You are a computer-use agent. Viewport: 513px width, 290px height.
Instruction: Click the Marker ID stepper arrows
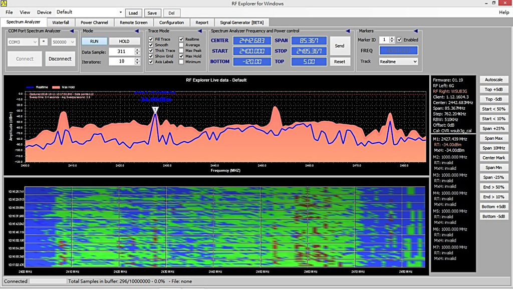point(392,40)
